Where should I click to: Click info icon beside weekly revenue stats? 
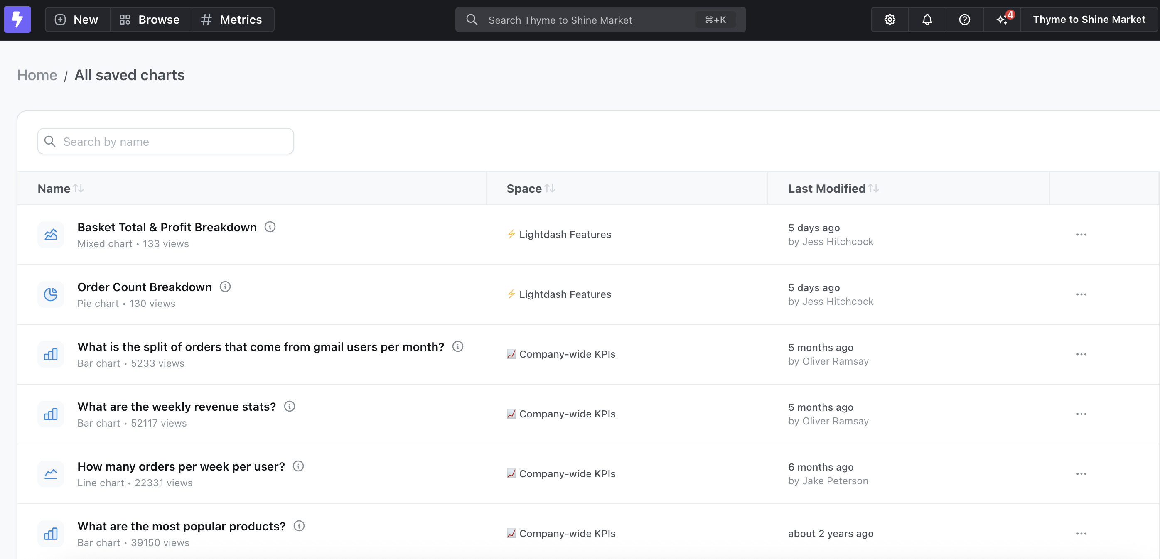[290, 407]
